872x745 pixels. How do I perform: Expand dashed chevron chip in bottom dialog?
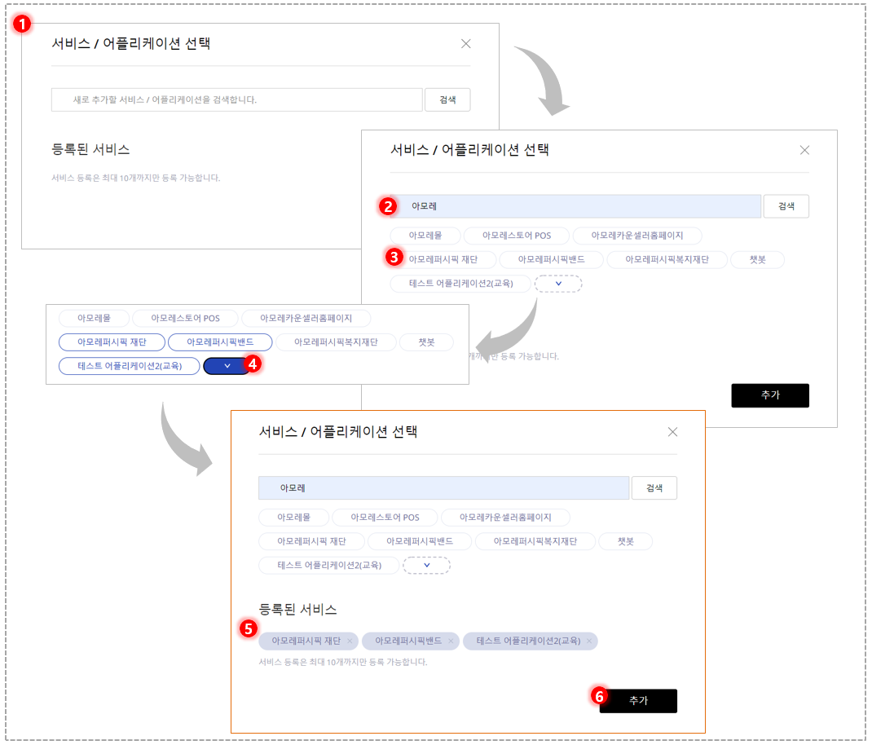pyautogui.click(x=426, y=566)
